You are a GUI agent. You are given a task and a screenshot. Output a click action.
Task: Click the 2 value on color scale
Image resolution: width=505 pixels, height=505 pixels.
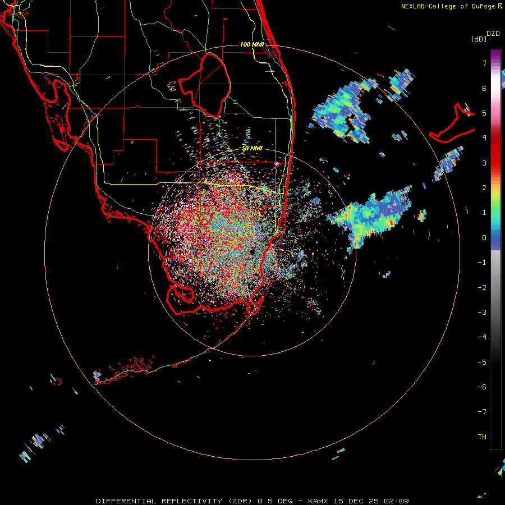coord(484,188)
